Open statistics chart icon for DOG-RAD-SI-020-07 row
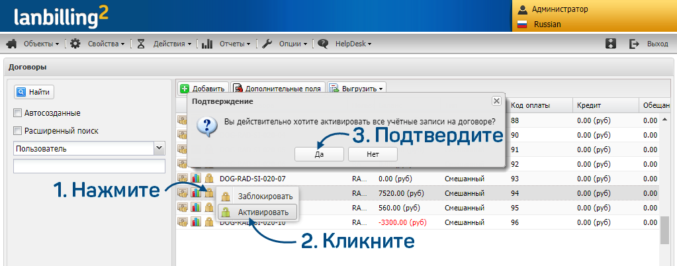Viewport: 677px width, 266px height. point(196,179)
